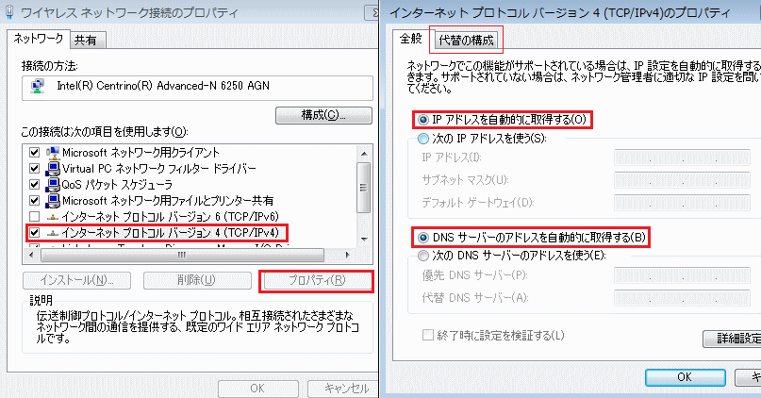
Task: Click the 優先 DNS サーバー(P) field
Action: [x=682, y=275]
